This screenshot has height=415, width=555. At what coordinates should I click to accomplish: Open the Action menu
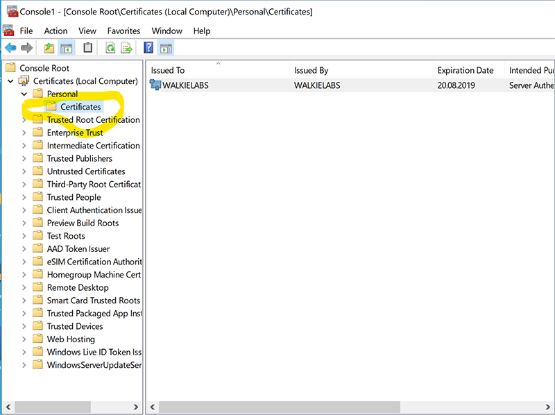[55, 31]
